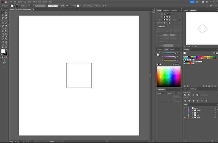Enable the Dashed Line checkbox

tap(157, 26)
